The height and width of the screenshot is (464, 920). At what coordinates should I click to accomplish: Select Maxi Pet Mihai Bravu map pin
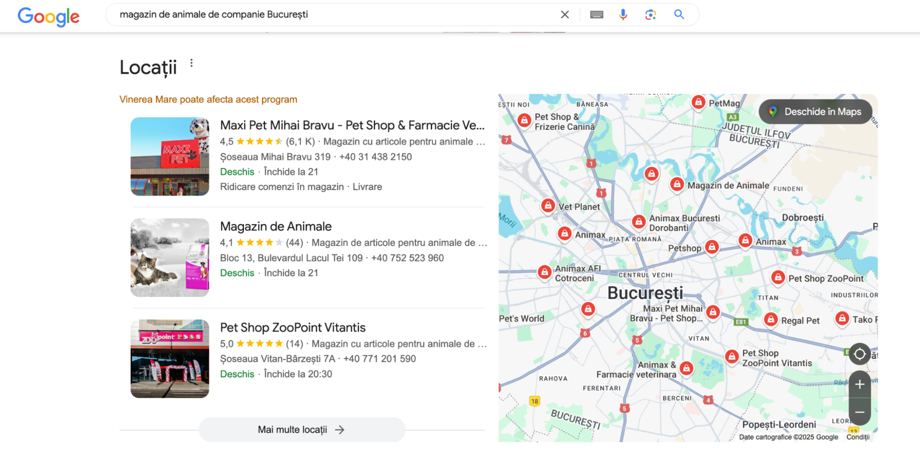coord(713,313)
